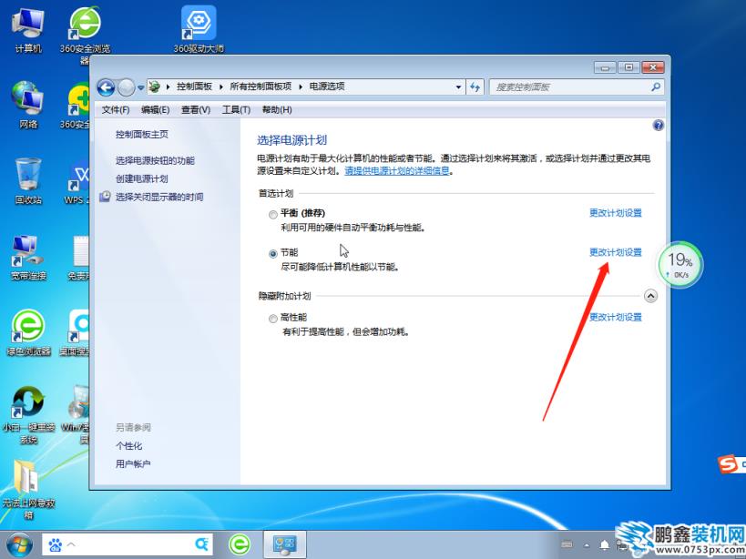Open the recent pages dropdown arrow
The width and height of the screenshot is (746, 559).
141,88
